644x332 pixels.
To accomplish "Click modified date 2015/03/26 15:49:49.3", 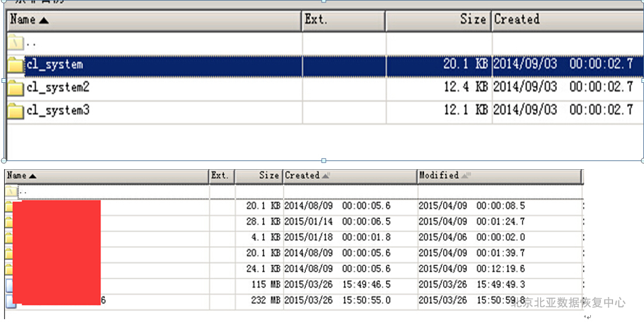I will click(x=472, y=284).
